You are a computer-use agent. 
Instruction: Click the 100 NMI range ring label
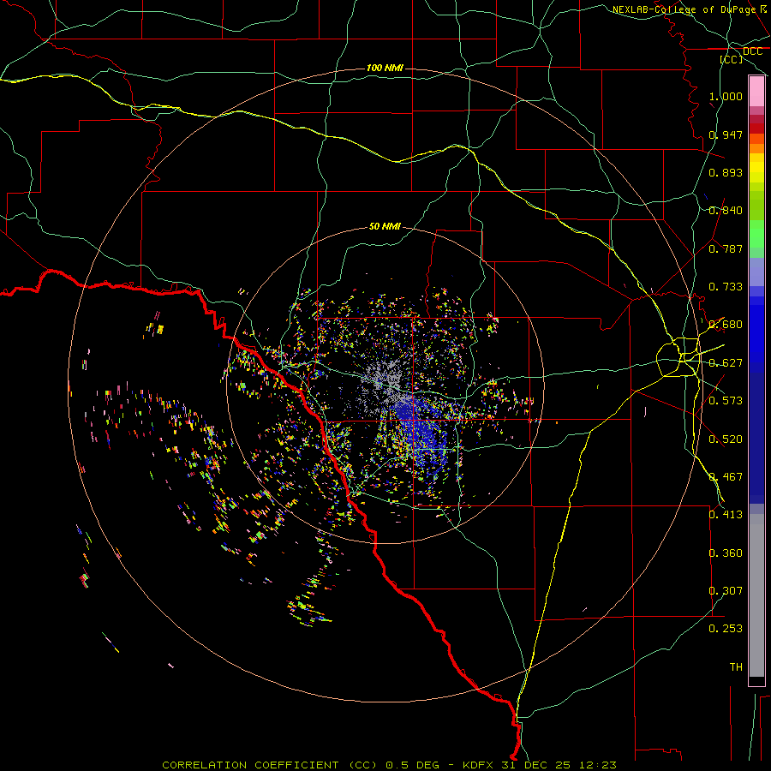[385, 68]
